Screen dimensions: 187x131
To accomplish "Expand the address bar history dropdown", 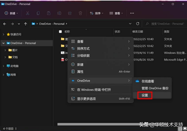I will click(130, 23).
